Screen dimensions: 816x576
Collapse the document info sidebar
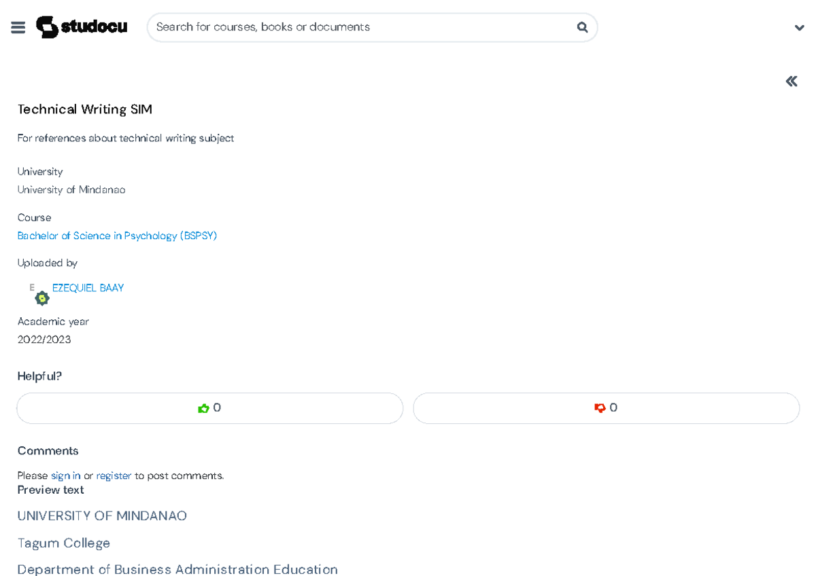click(x=791, y=82)
